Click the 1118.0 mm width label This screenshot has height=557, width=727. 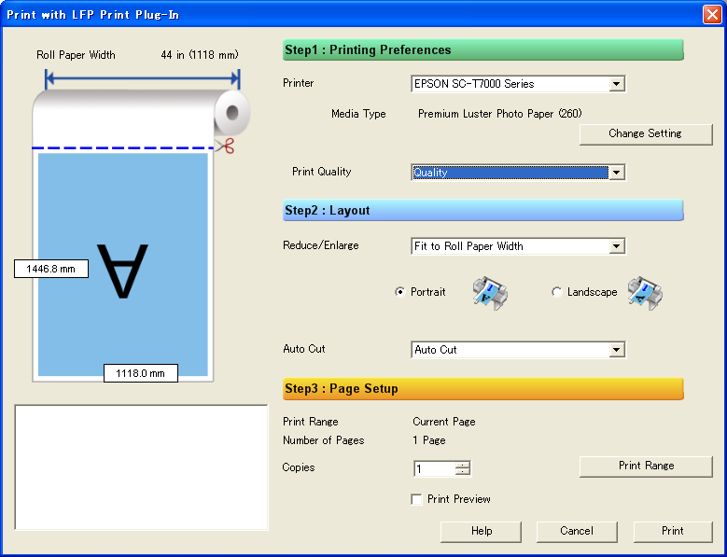tap(141, 373)
